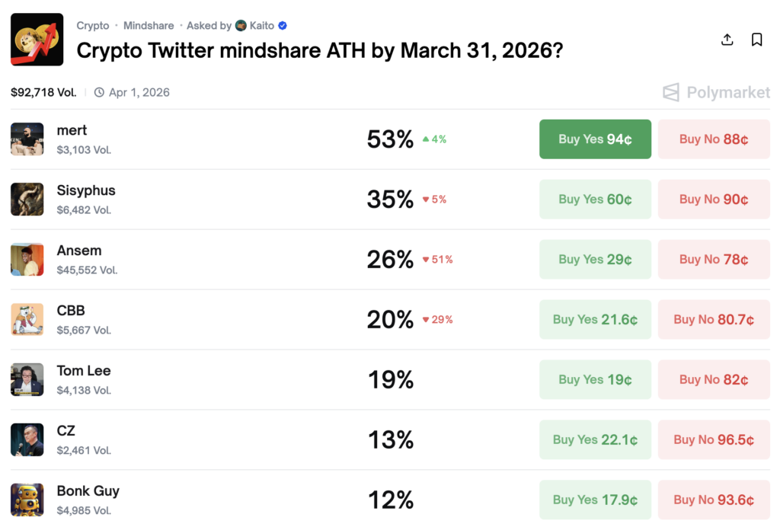Buy No on CZ at 96.5¢
Image resolution: width=780 pixels, height=527 pixels.
714,440
